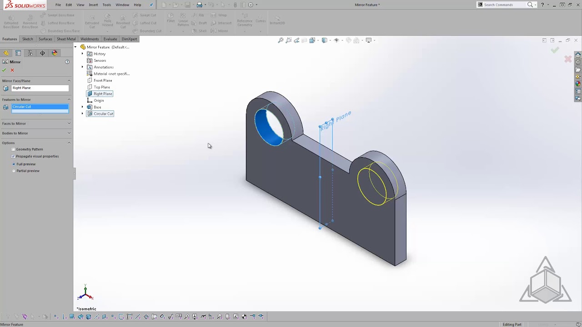Open SOLIDWORKS Forum task pane icon
The height and width of the screenshot is (327, 582).
[578, 99]
